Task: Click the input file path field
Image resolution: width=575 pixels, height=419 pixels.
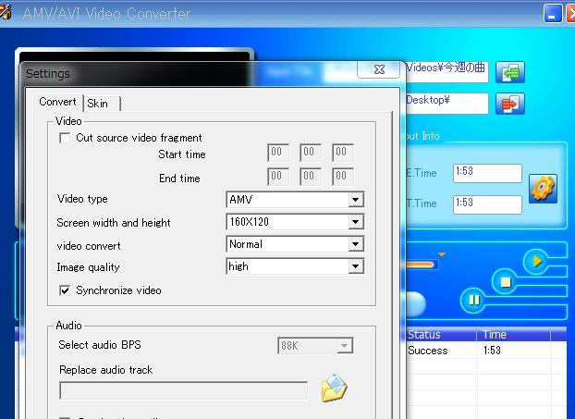Action: (447, 71)
